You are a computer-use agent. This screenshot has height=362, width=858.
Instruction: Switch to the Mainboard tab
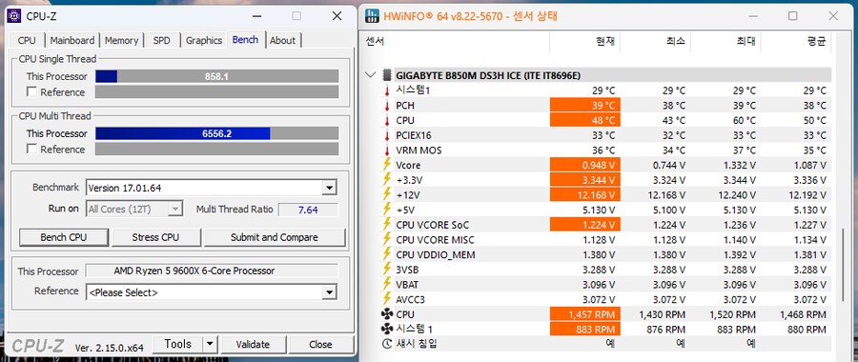72,40
